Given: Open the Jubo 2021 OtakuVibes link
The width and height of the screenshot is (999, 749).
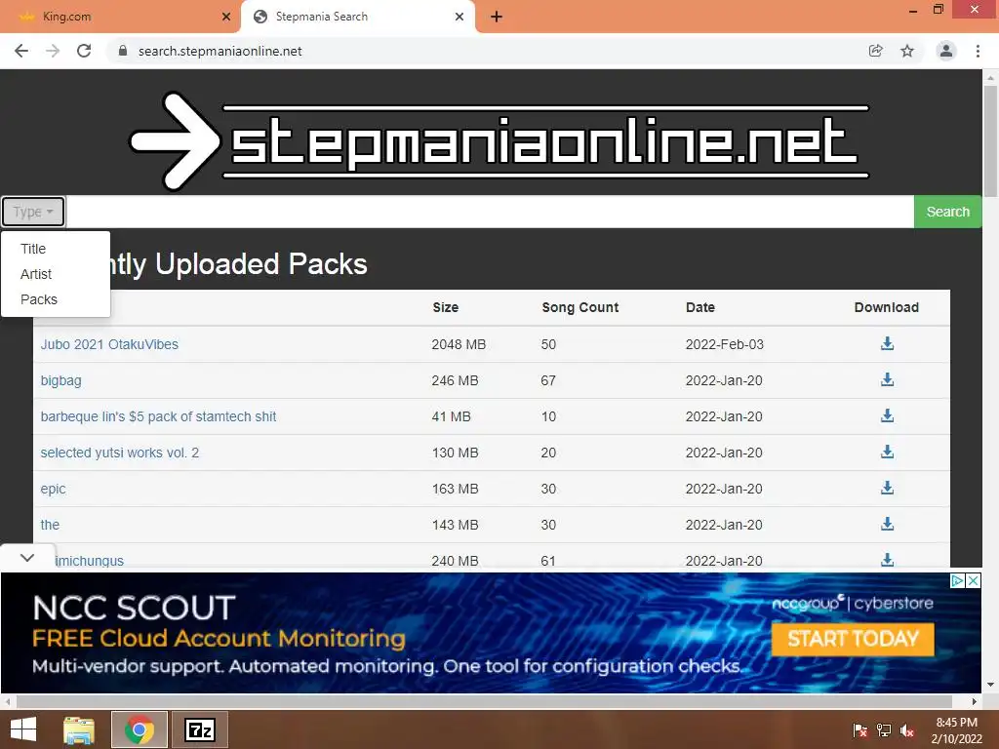Looking at the screenshot, I should [x=109, y=344].
